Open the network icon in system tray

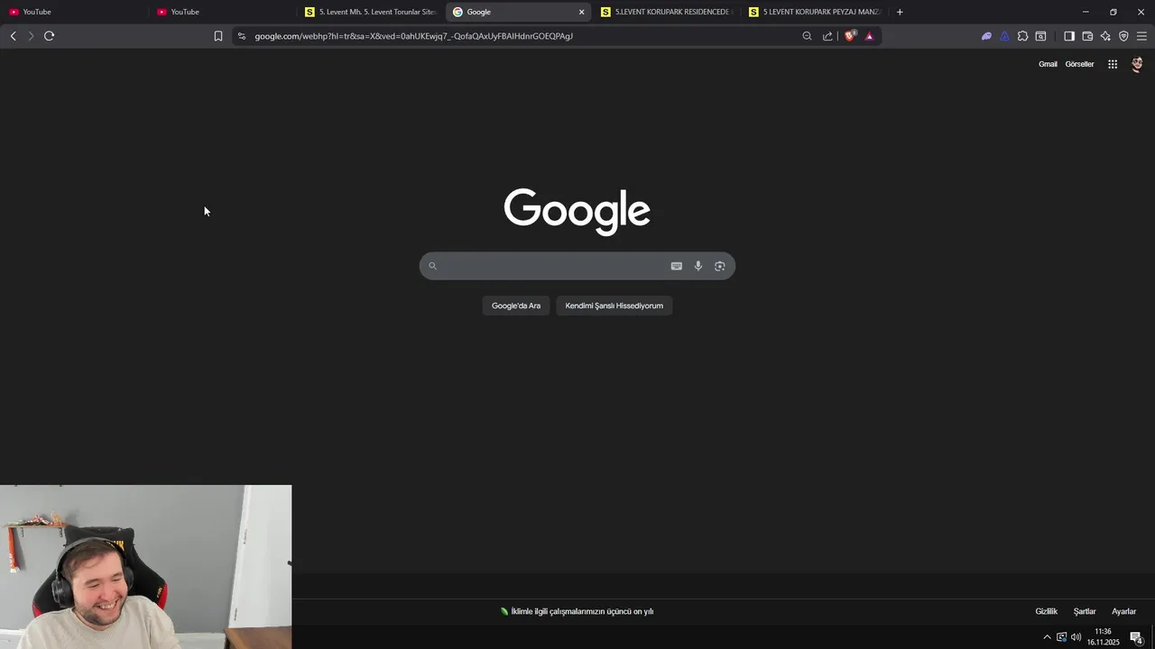tap(1061, 637)
